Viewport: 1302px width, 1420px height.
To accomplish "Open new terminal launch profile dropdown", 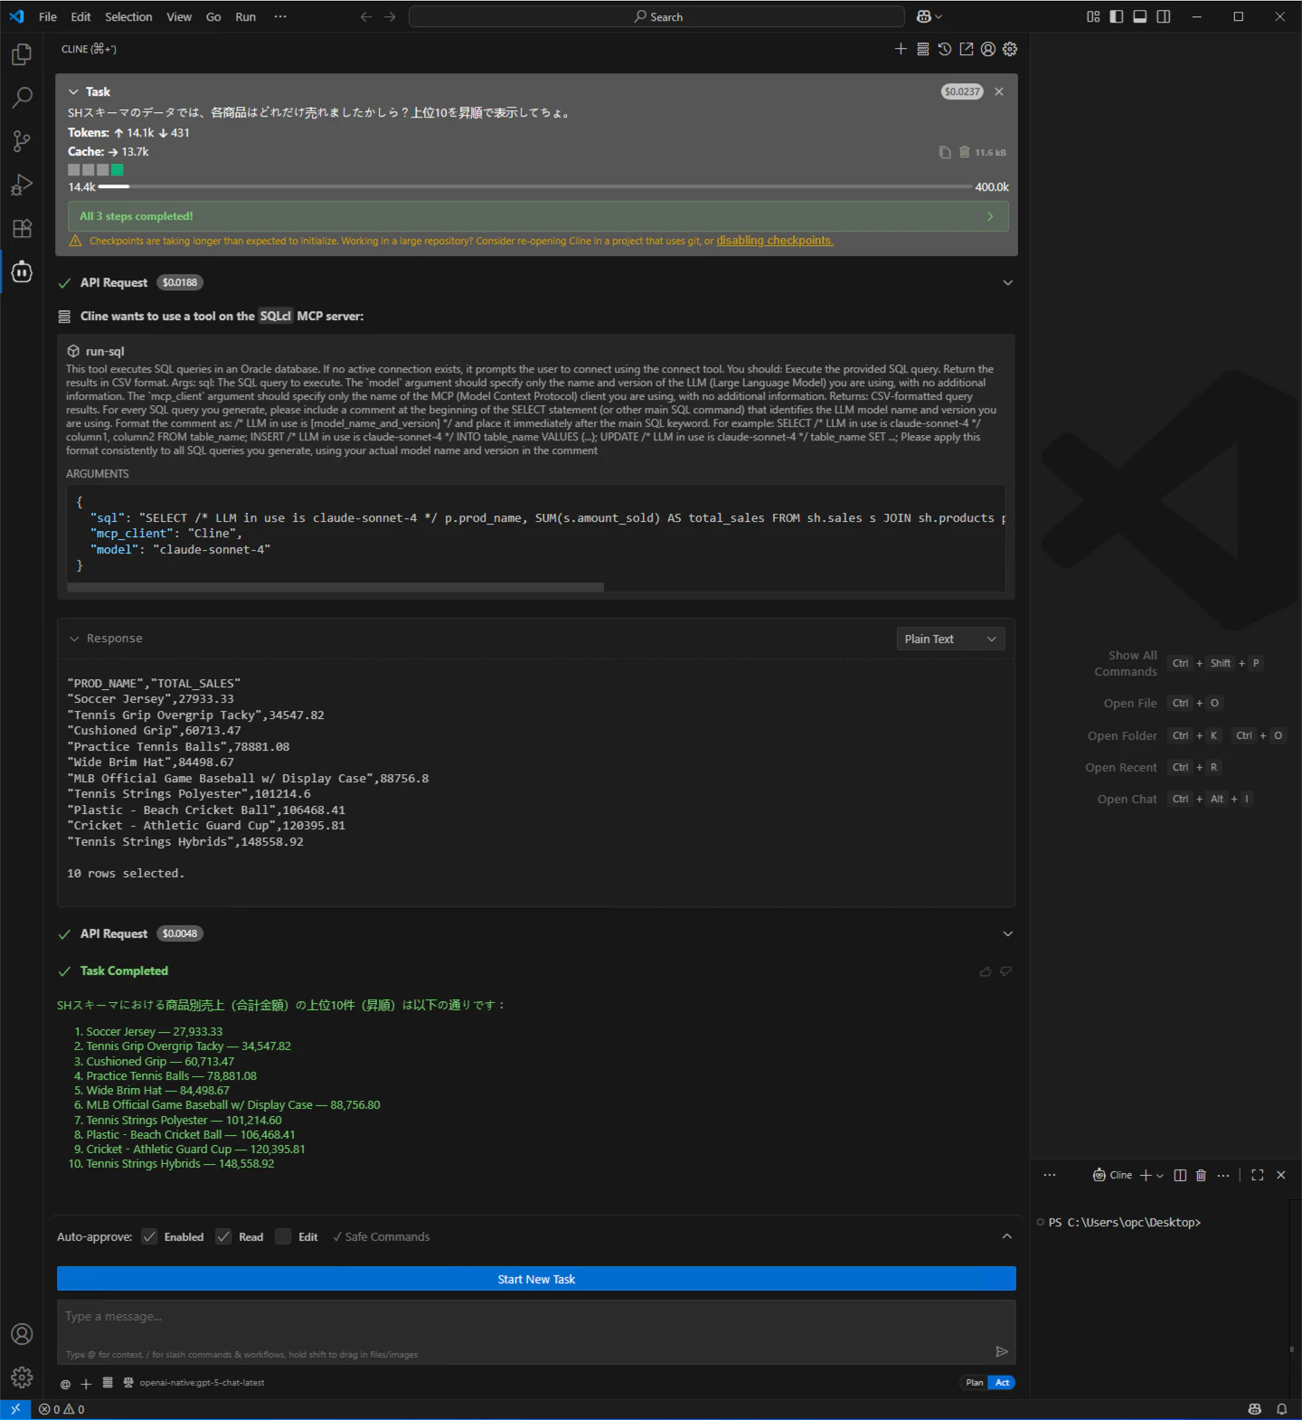I will pyautogui.click(x=1160, y=1175).
